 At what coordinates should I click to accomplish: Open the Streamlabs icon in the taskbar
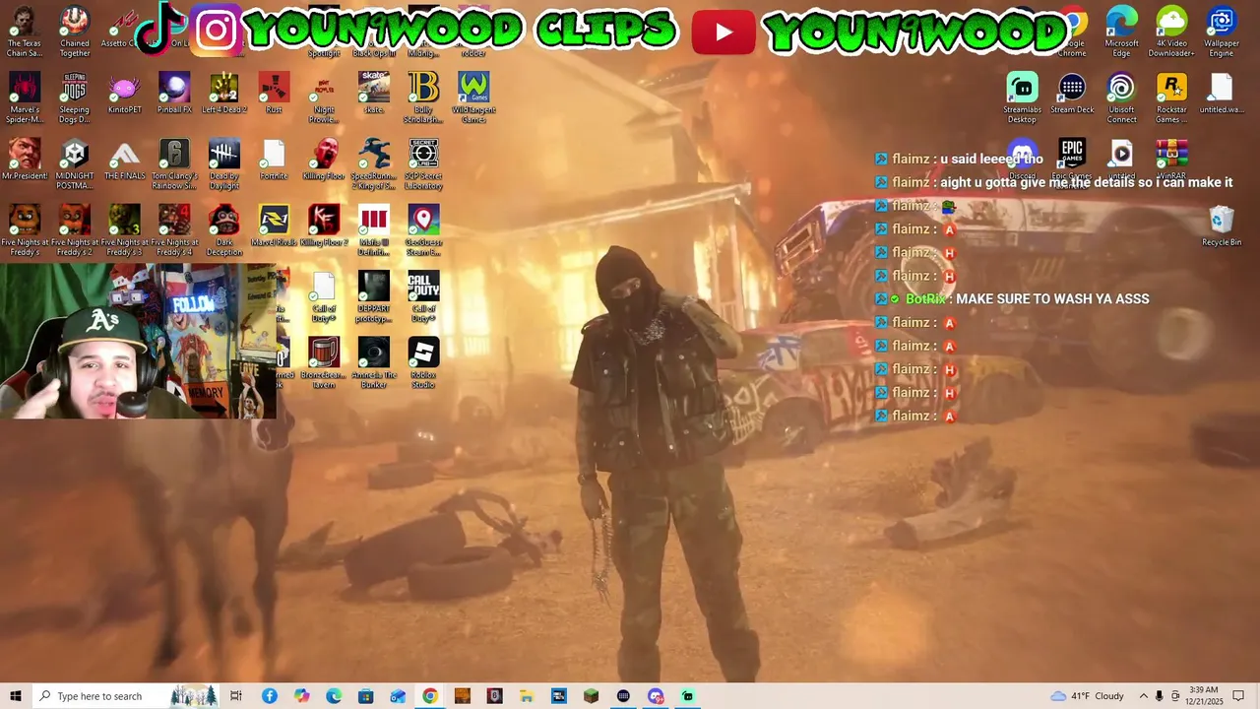coord(688,696)
